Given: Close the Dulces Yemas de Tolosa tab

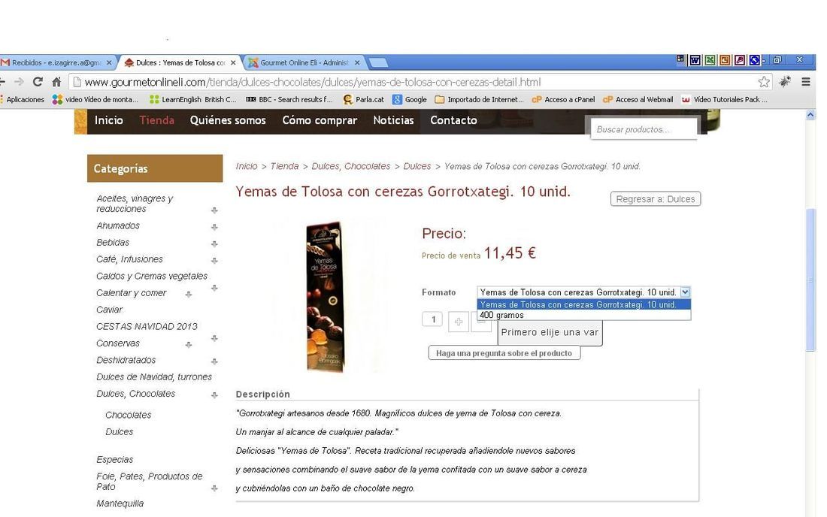Looking at the screenshot, I should (233, 62).
